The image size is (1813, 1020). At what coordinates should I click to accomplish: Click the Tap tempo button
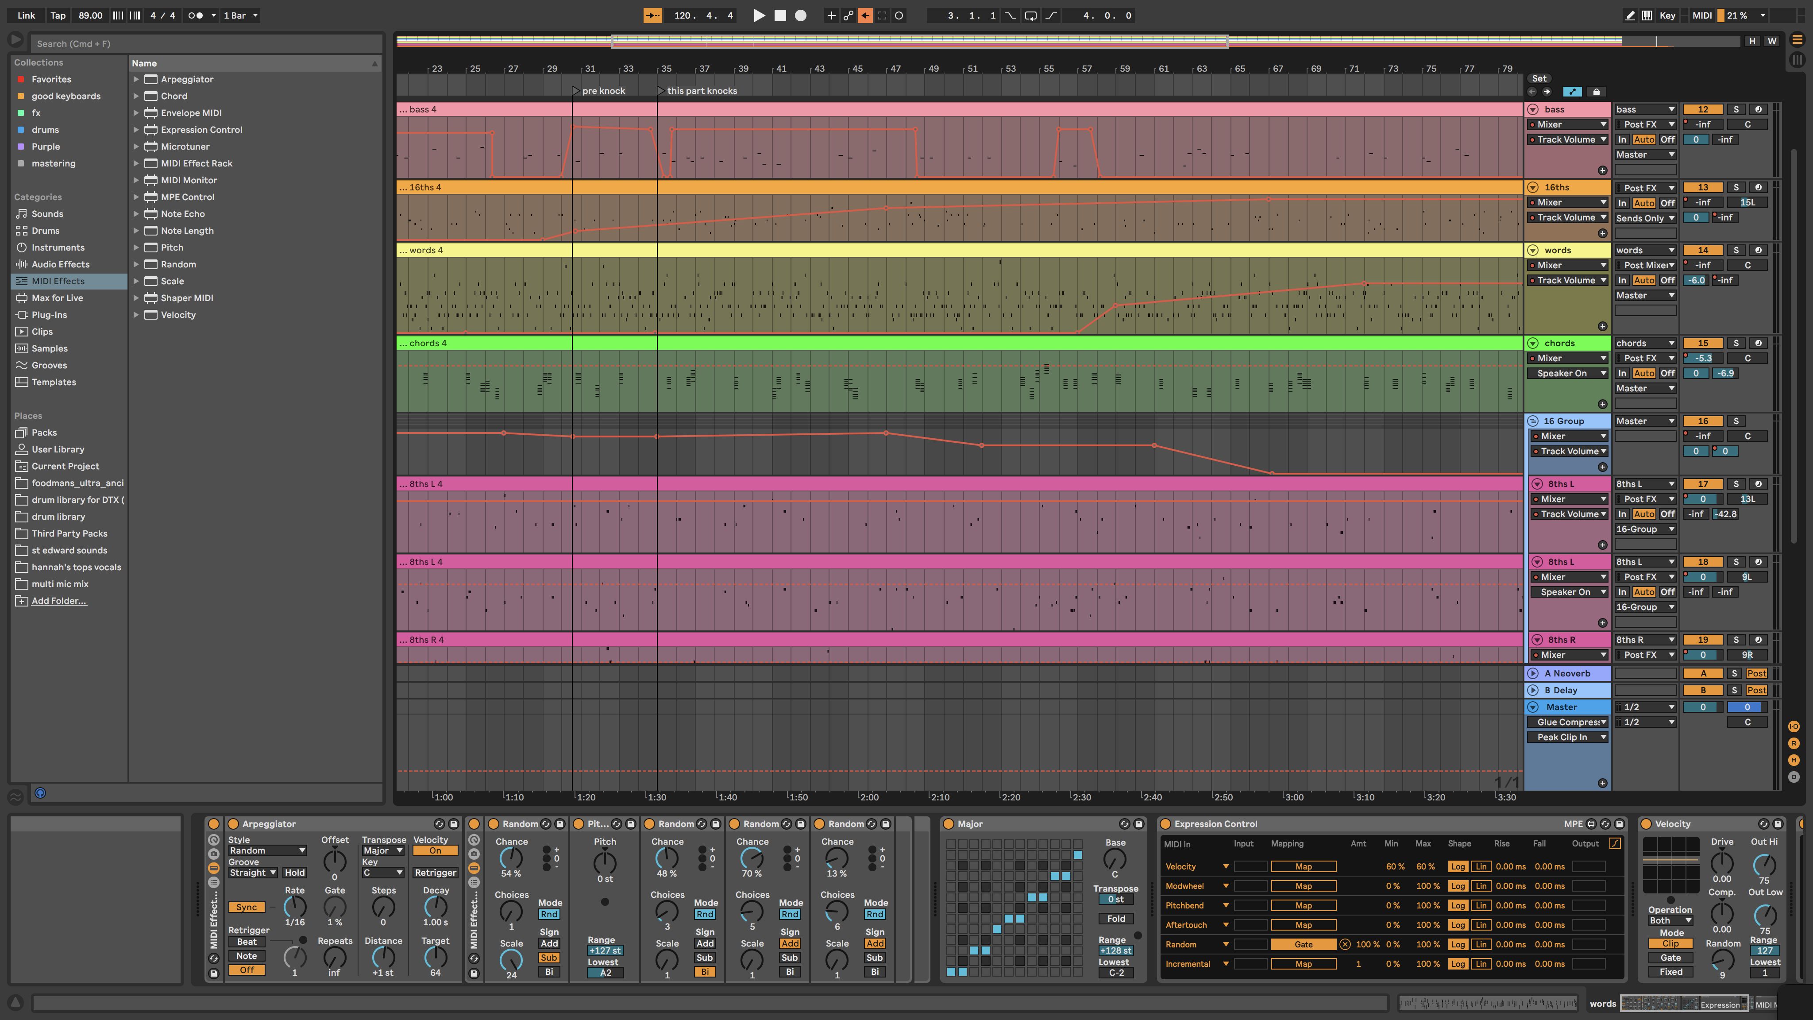(58, 15)
